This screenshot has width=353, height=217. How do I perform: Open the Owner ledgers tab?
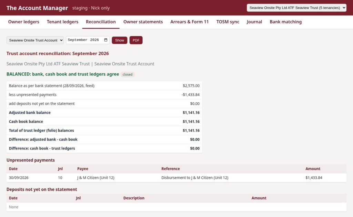[24, 22]
